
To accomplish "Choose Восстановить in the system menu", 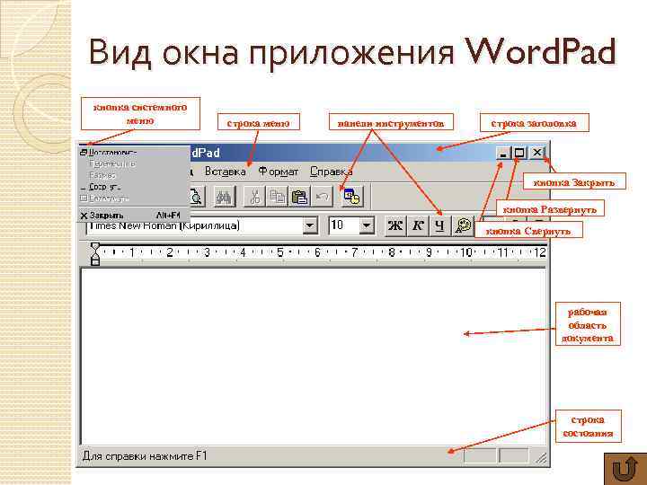I will point(134,152).
